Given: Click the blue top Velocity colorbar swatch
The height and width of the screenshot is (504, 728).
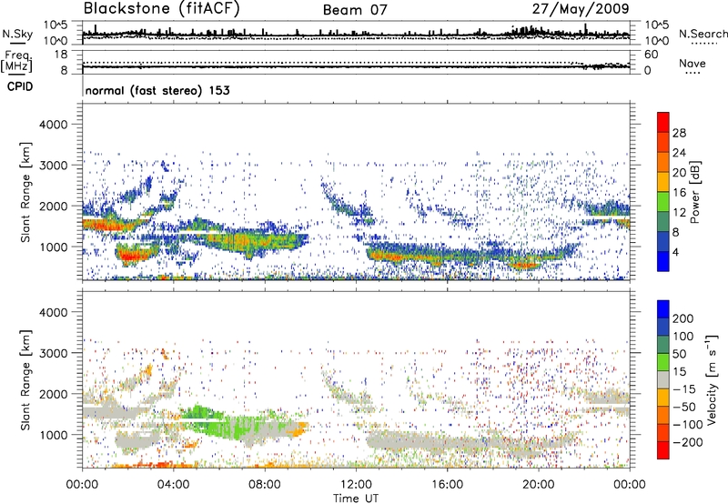Looking at the screenshot, I should pos(663,309).
